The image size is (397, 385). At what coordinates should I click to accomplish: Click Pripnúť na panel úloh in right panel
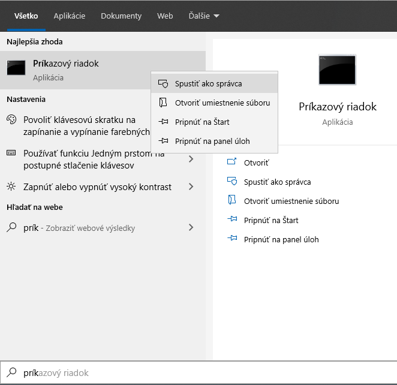(x=281, y=239)
